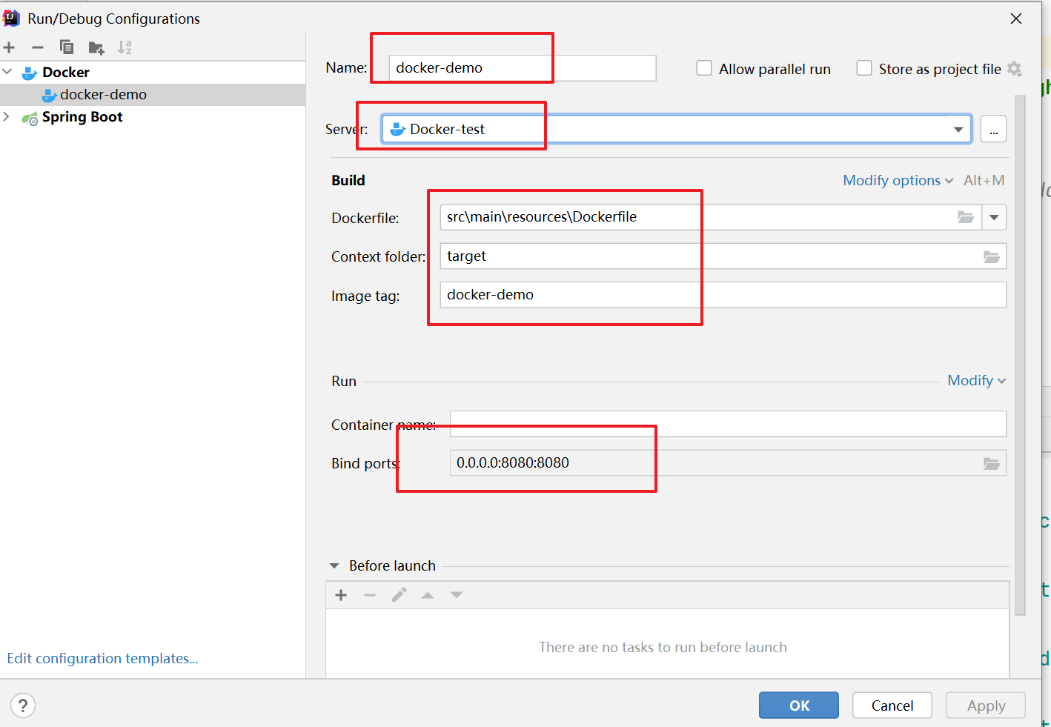The height and width of the screenshot is (727, 1051).
Task: Browse for Context folder
Action: (x=992, y=256)
